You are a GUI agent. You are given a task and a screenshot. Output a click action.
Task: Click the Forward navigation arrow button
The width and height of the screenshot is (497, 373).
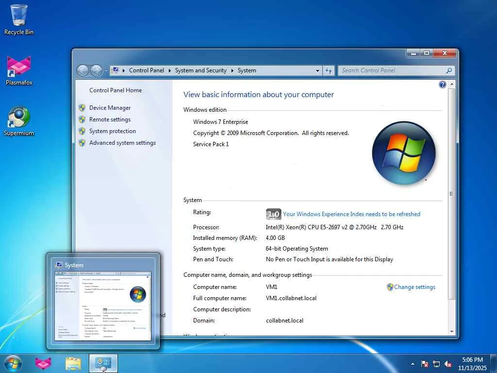pyautogui.click(x=97, y=70)
